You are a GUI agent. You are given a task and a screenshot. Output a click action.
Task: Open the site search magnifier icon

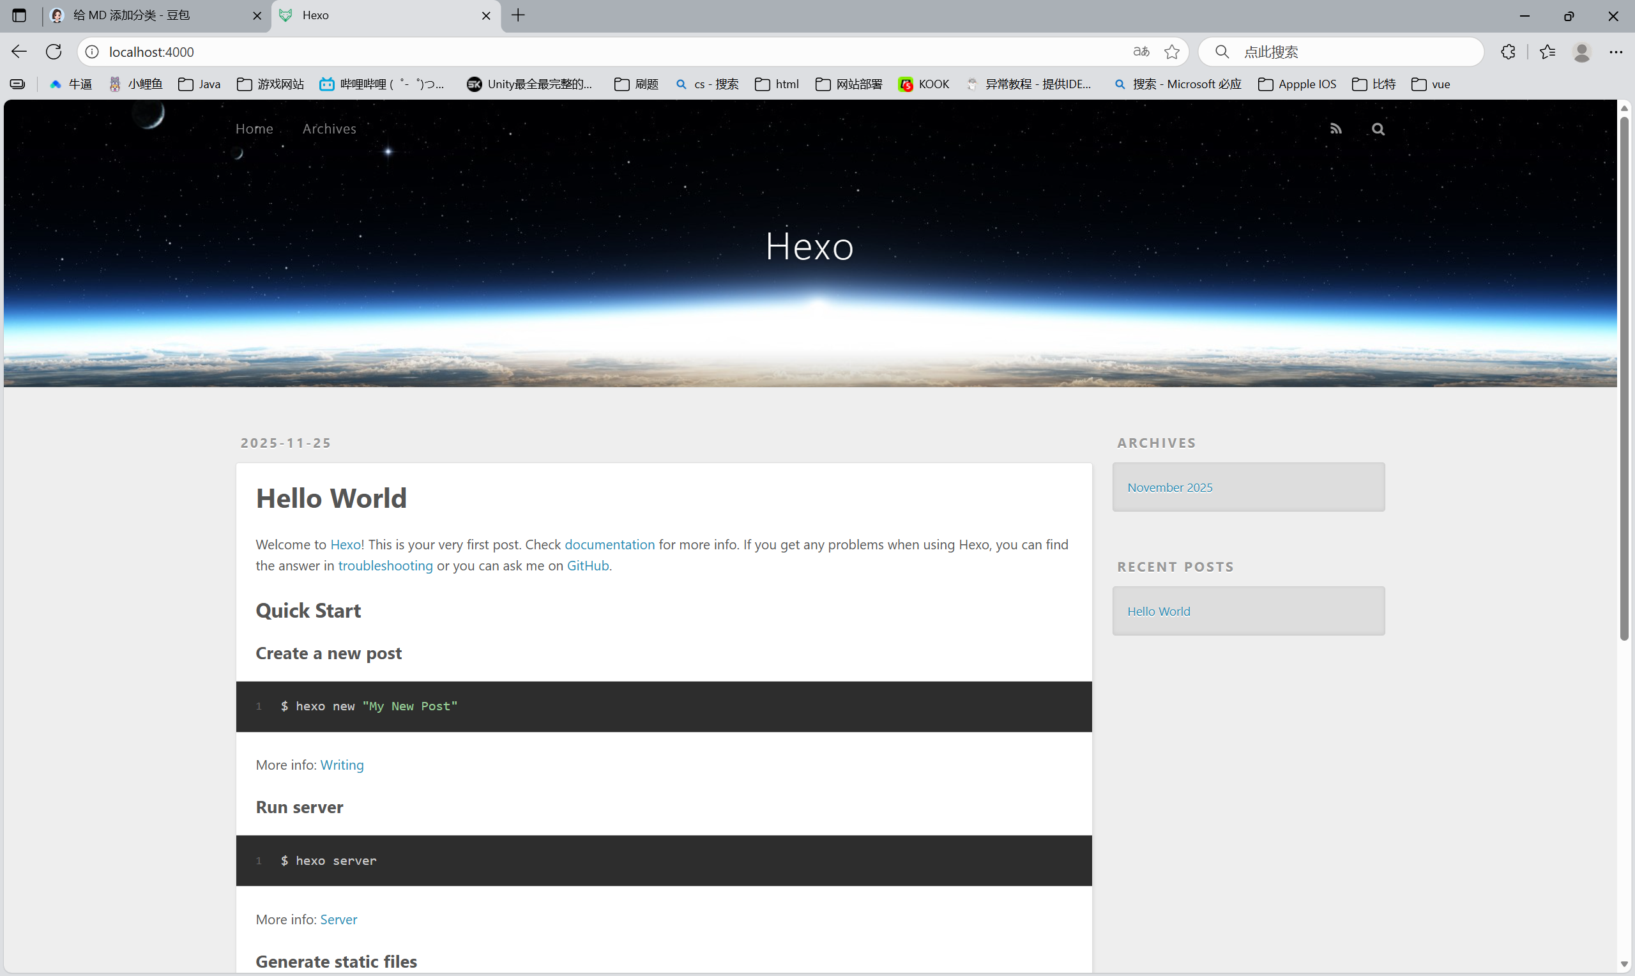click(1378, 129)
